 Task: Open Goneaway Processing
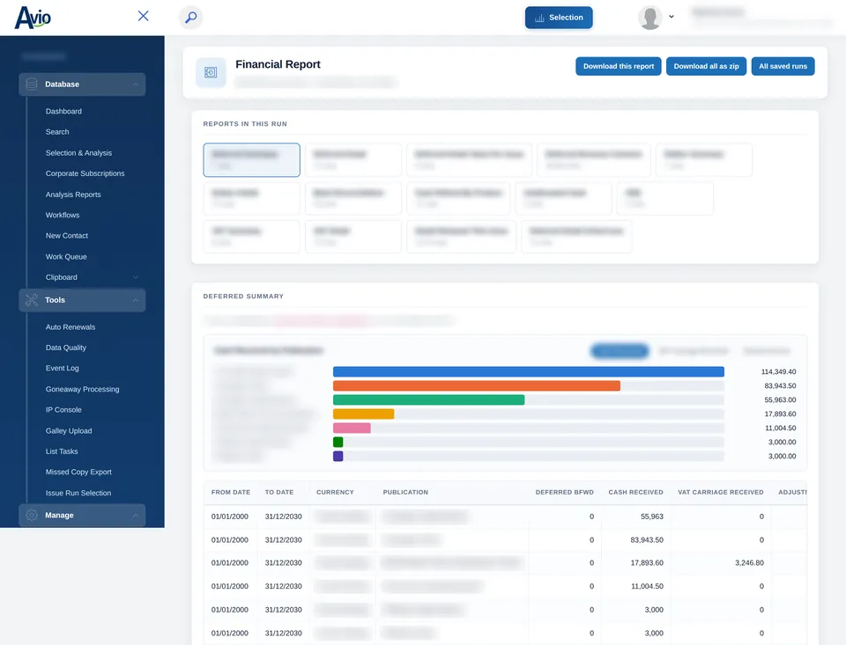[x=83, y=389]
